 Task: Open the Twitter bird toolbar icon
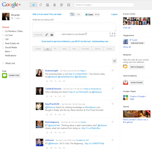[33, 5]
